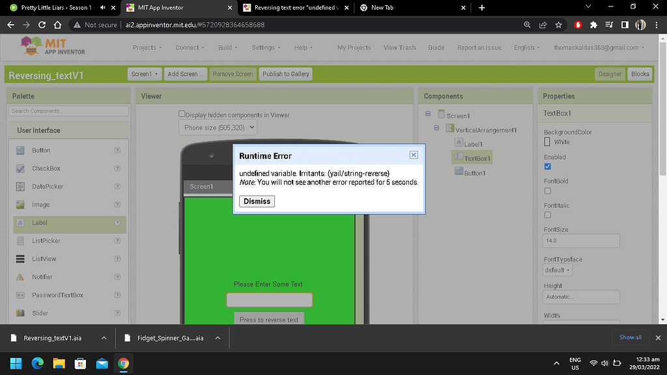Click the Height property field
The height and width of the screenshot is (375, 667).
click(x=581, y=297)
